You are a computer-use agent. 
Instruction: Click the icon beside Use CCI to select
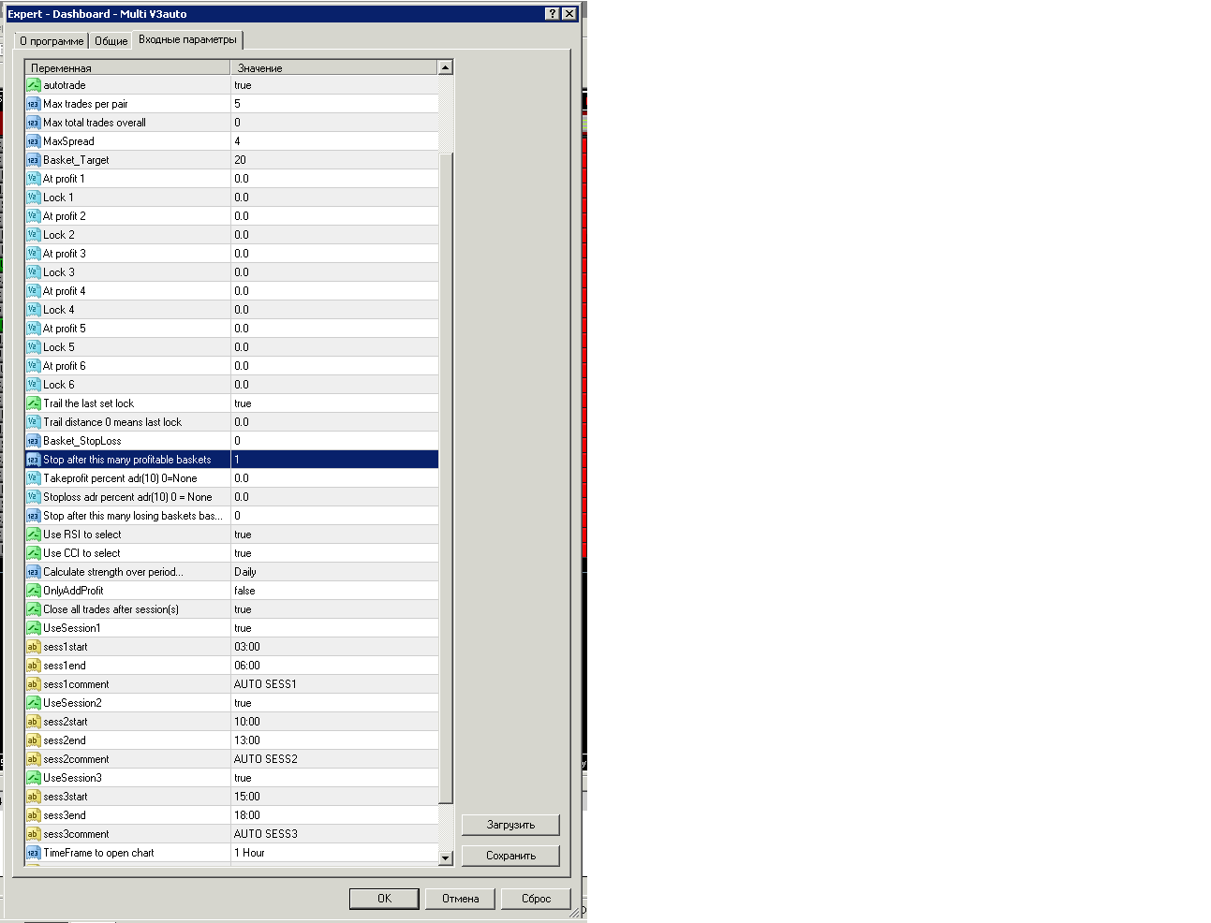tap(33, 553)
